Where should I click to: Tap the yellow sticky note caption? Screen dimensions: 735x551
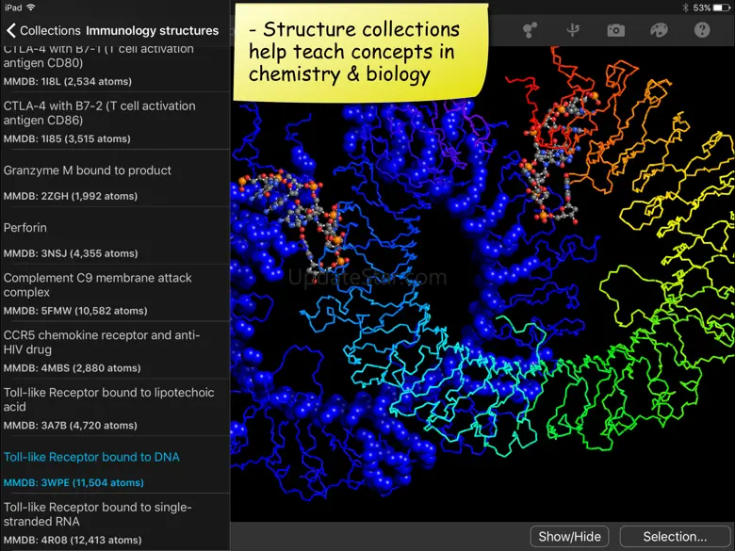[x=361, y=52]
